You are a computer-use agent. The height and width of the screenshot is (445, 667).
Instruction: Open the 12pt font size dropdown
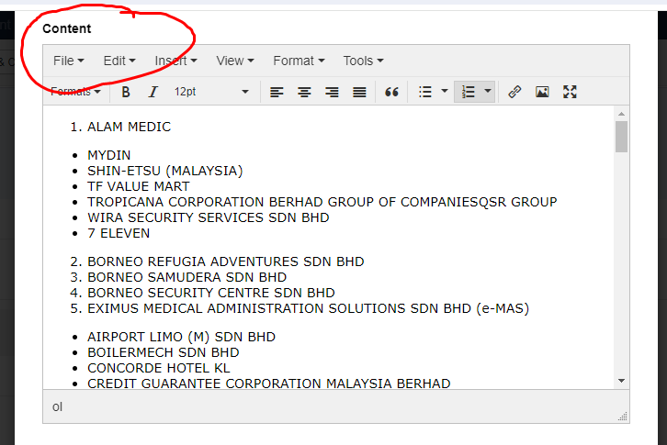[x=211, y=92]
